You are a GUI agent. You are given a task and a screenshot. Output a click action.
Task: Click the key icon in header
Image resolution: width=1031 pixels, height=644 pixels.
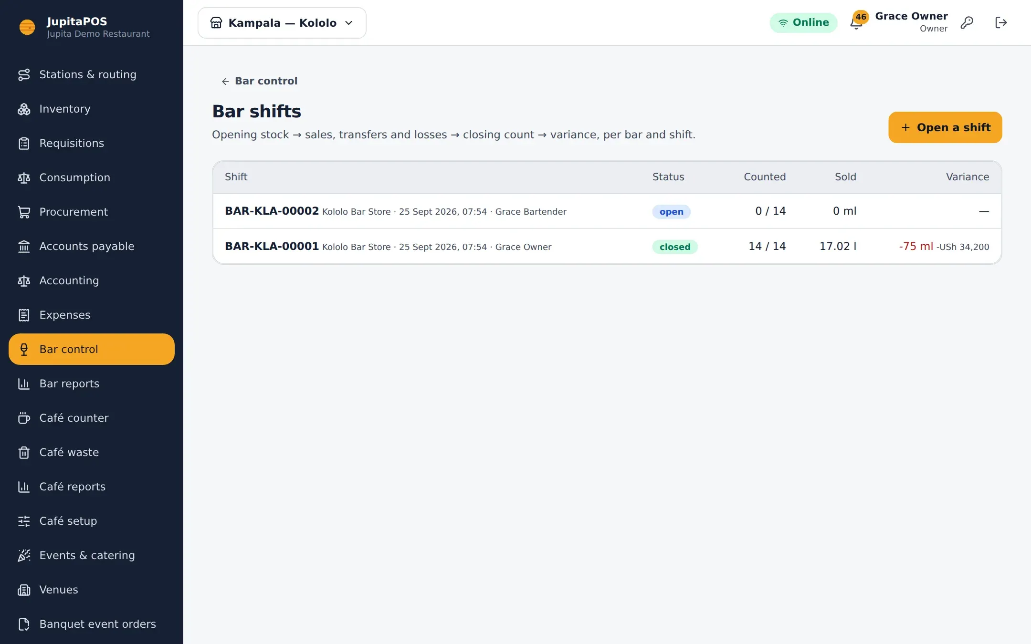[x=967, y=22]
